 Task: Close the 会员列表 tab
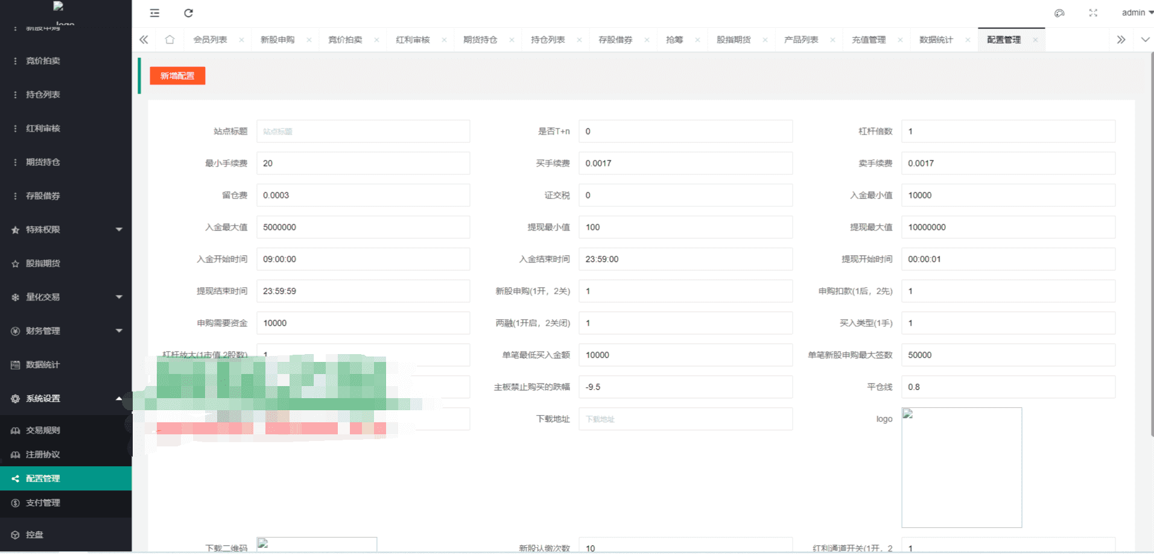(241, 40)
